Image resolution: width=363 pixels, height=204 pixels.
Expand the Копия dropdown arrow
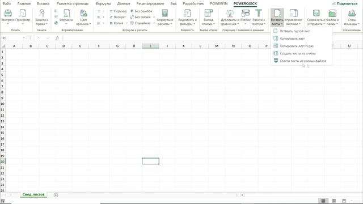pyautogui.click(x=126, y=23)
